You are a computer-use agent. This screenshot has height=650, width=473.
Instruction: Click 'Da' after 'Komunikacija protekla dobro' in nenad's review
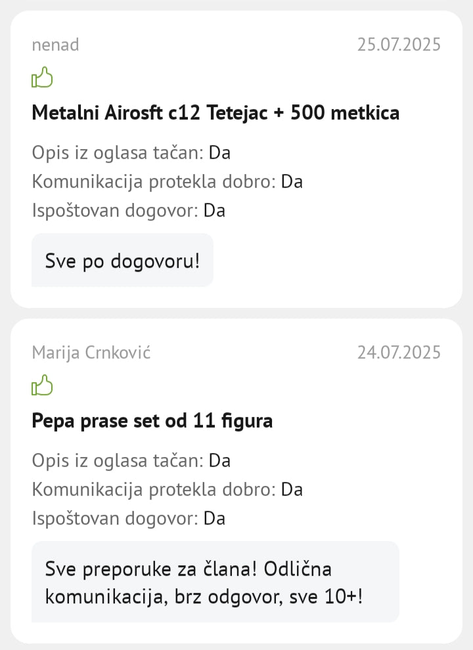pos(292,182)
